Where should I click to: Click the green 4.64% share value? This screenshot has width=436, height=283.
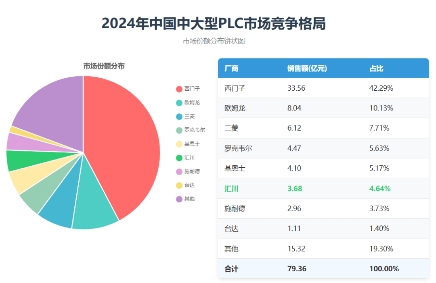[x=380, y=189]
